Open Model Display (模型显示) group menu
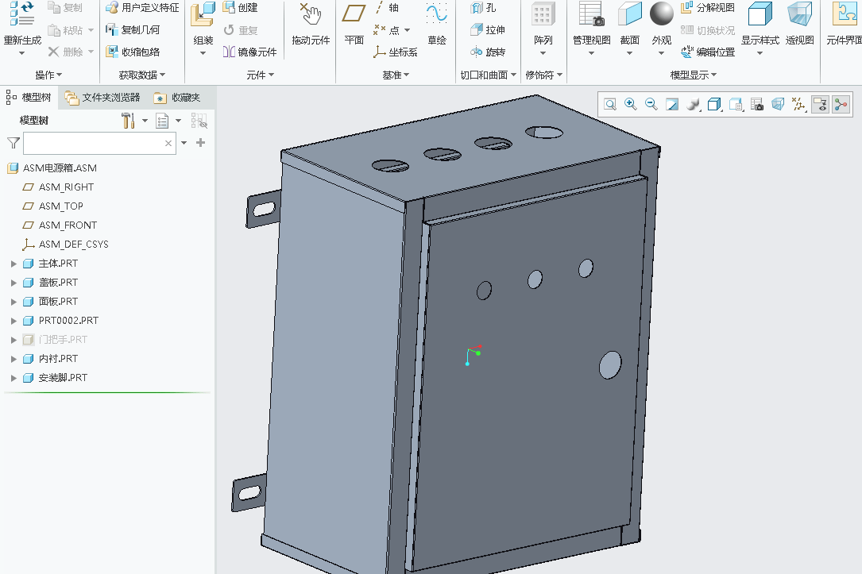Screen dimensions: 862x574 [694, 75]
